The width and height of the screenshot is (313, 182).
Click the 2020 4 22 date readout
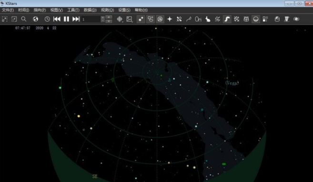[46, 28]
